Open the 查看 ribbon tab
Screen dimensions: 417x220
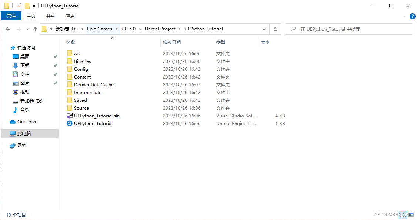70,16
